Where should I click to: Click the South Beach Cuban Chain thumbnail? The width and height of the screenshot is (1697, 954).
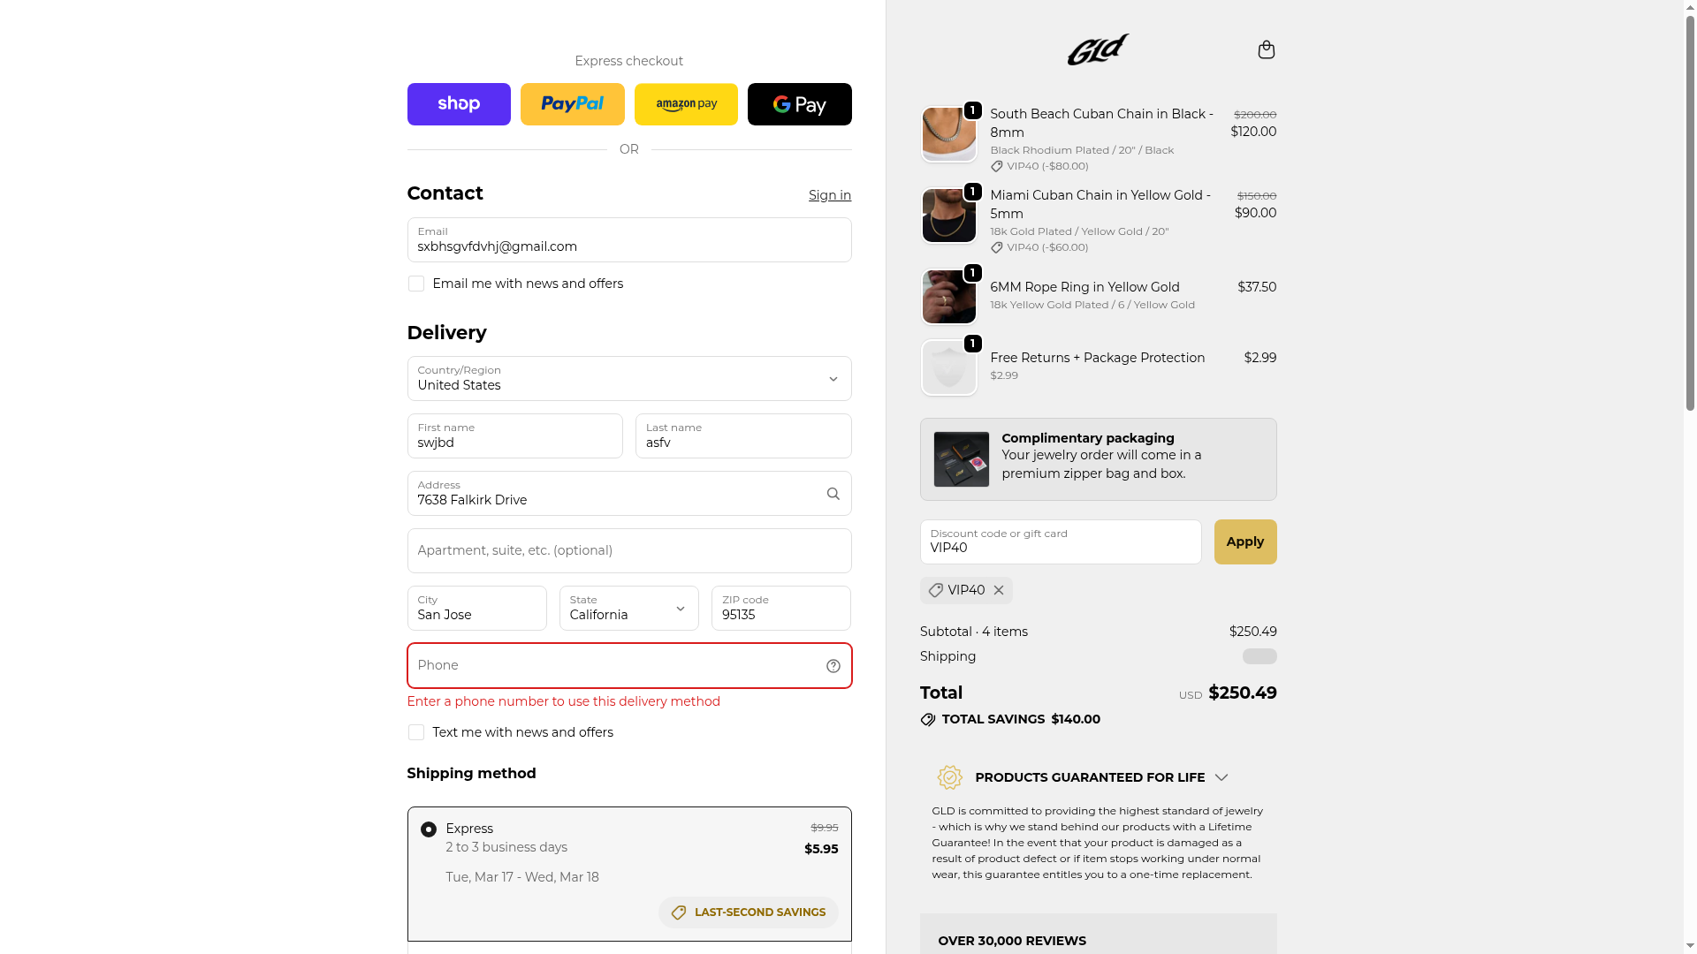pos(948,134)
